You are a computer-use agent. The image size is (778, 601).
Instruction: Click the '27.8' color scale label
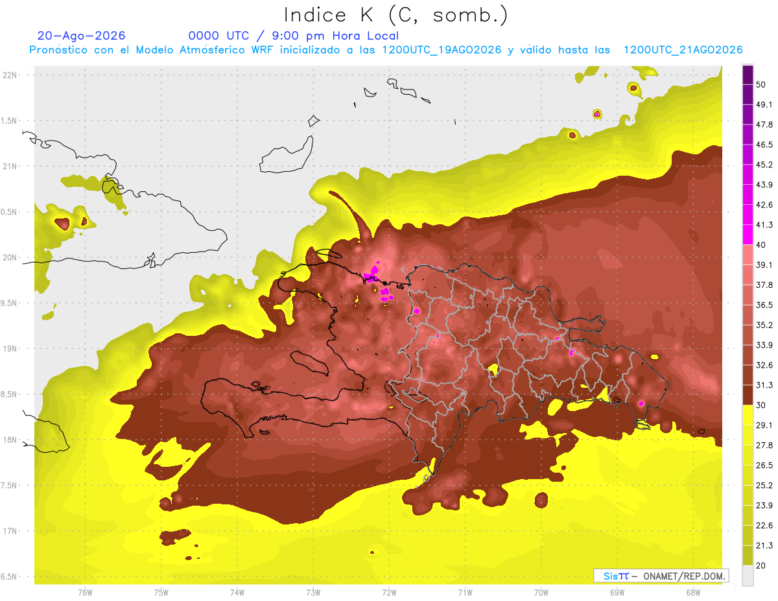[764, 445]
